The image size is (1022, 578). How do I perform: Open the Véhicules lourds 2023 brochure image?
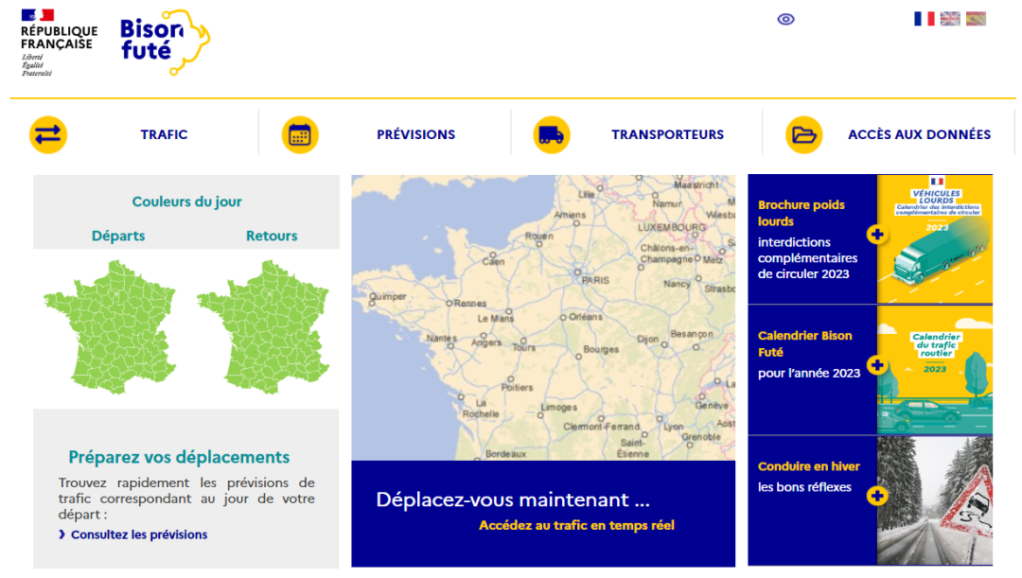(x=935, y=239)
